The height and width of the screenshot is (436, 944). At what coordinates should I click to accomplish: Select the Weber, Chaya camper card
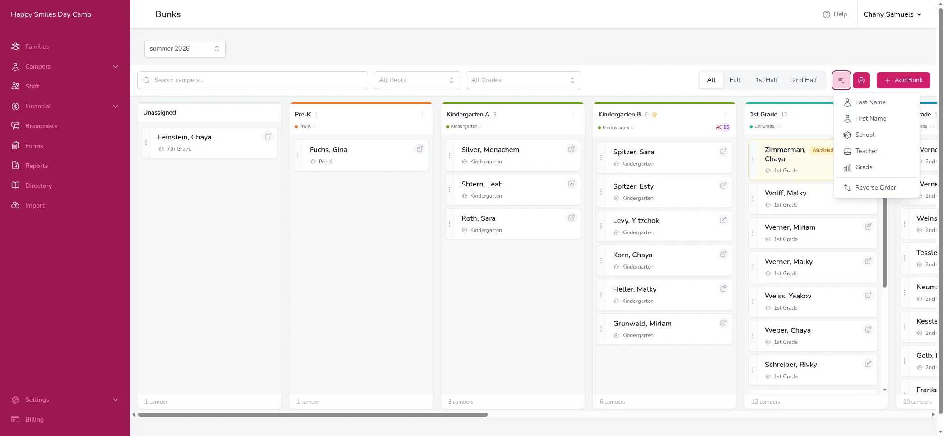(813, 336)
